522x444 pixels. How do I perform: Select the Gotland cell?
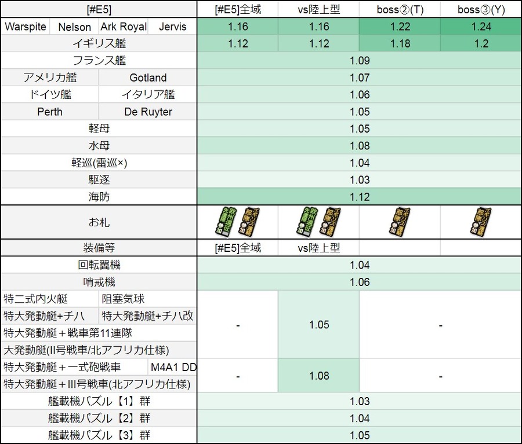(x=148, y=78)
